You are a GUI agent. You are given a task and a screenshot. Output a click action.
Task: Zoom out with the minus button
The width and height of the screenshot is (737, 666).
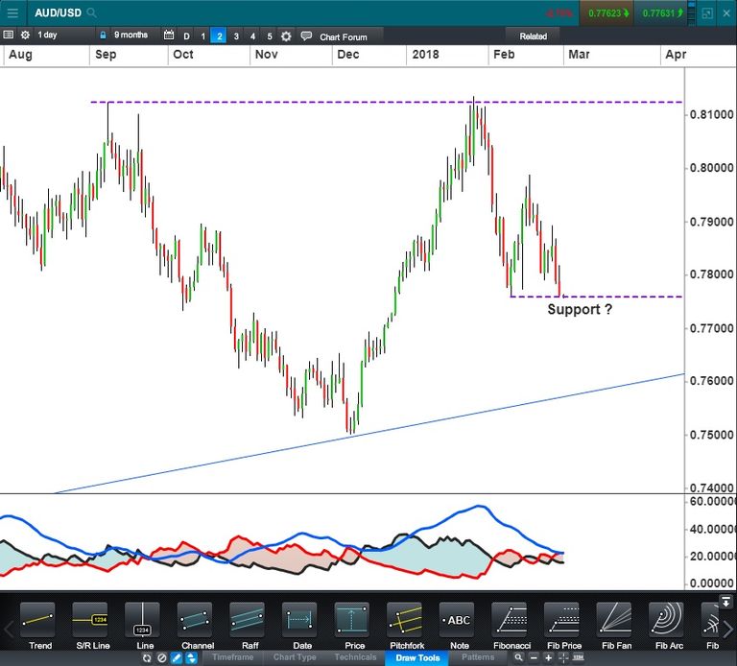click(534, 658)
